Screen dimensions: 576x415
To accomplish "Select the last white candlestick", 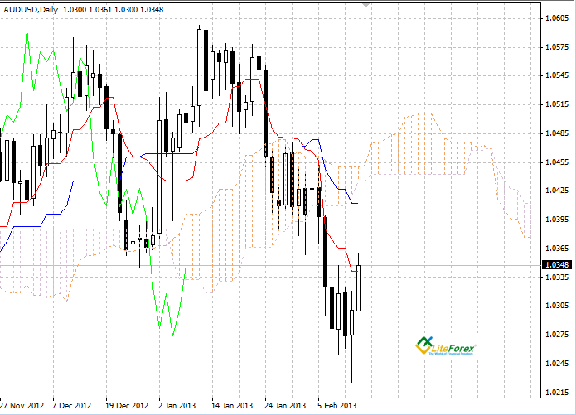I will (358, 288).
